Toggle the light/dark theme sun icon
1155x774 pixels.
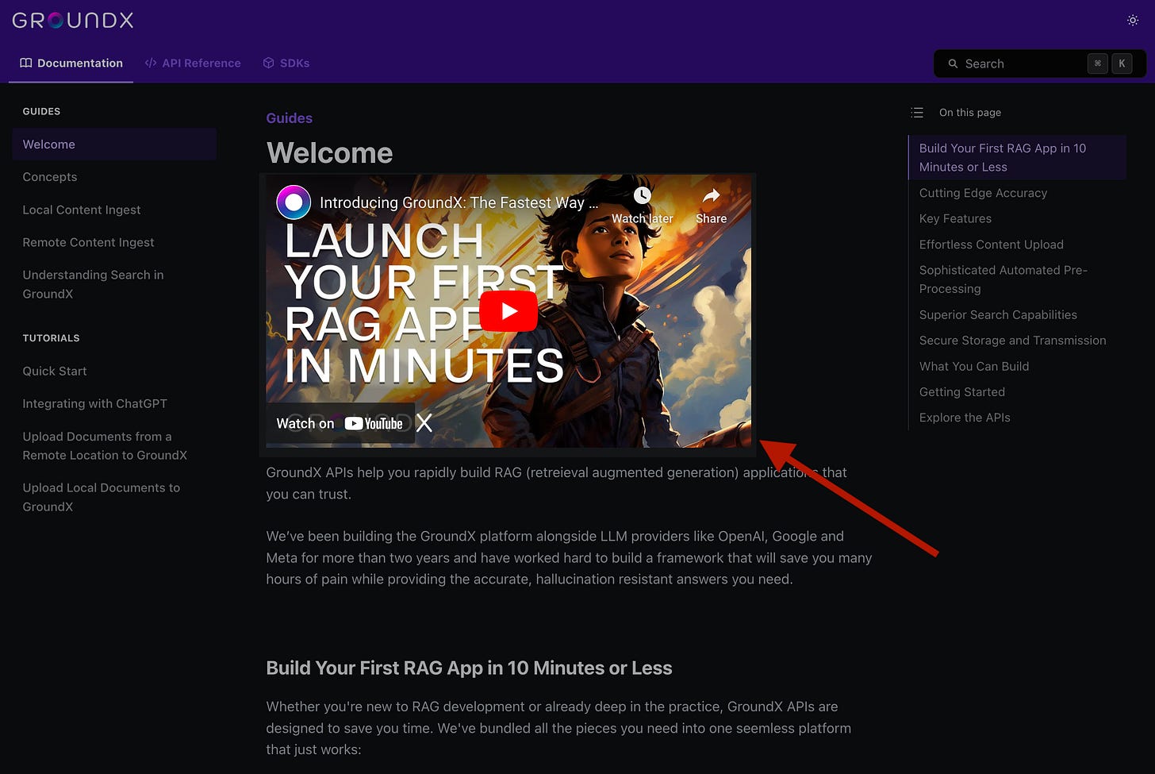click(x=1132, y=21)
